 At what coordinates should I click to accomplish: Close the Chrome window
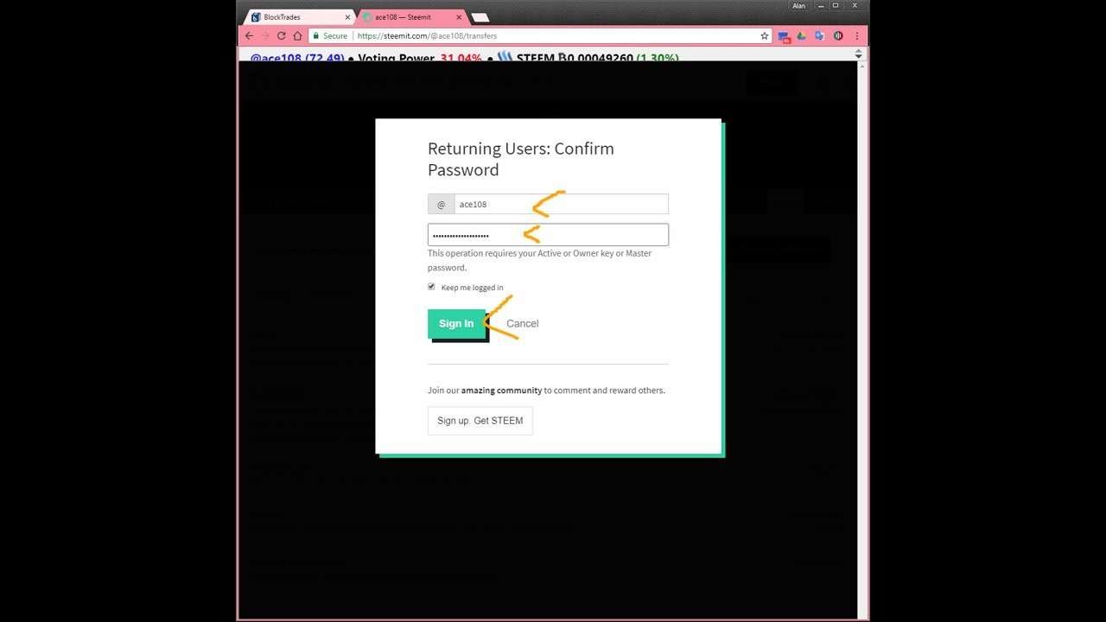tap(855, 6)
